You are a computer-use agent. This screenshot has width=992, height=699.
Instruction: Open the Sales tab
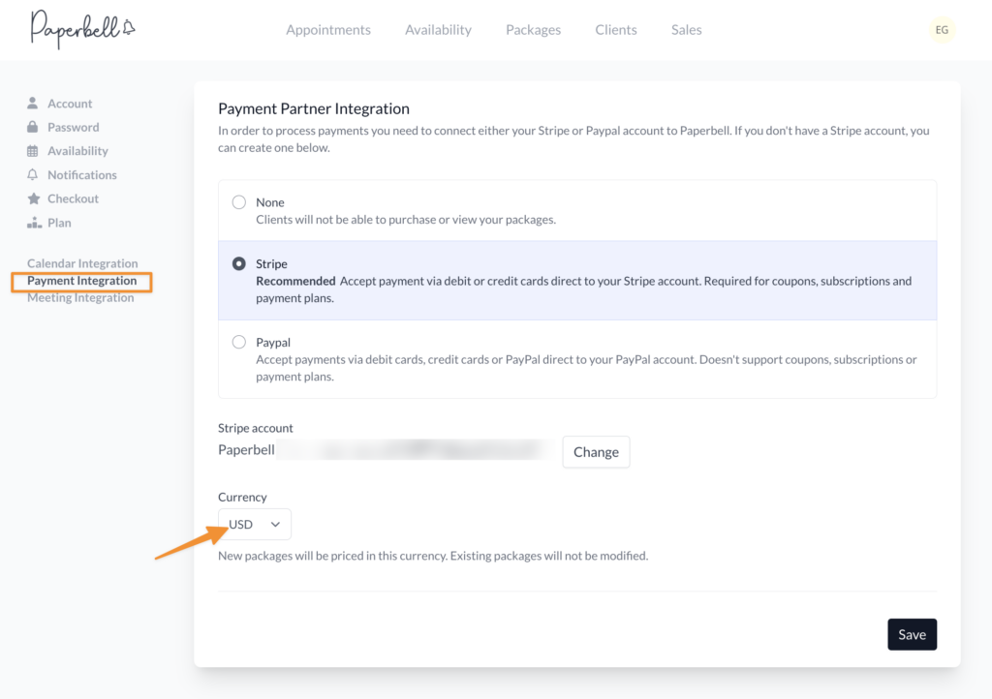tap(686, 30)
